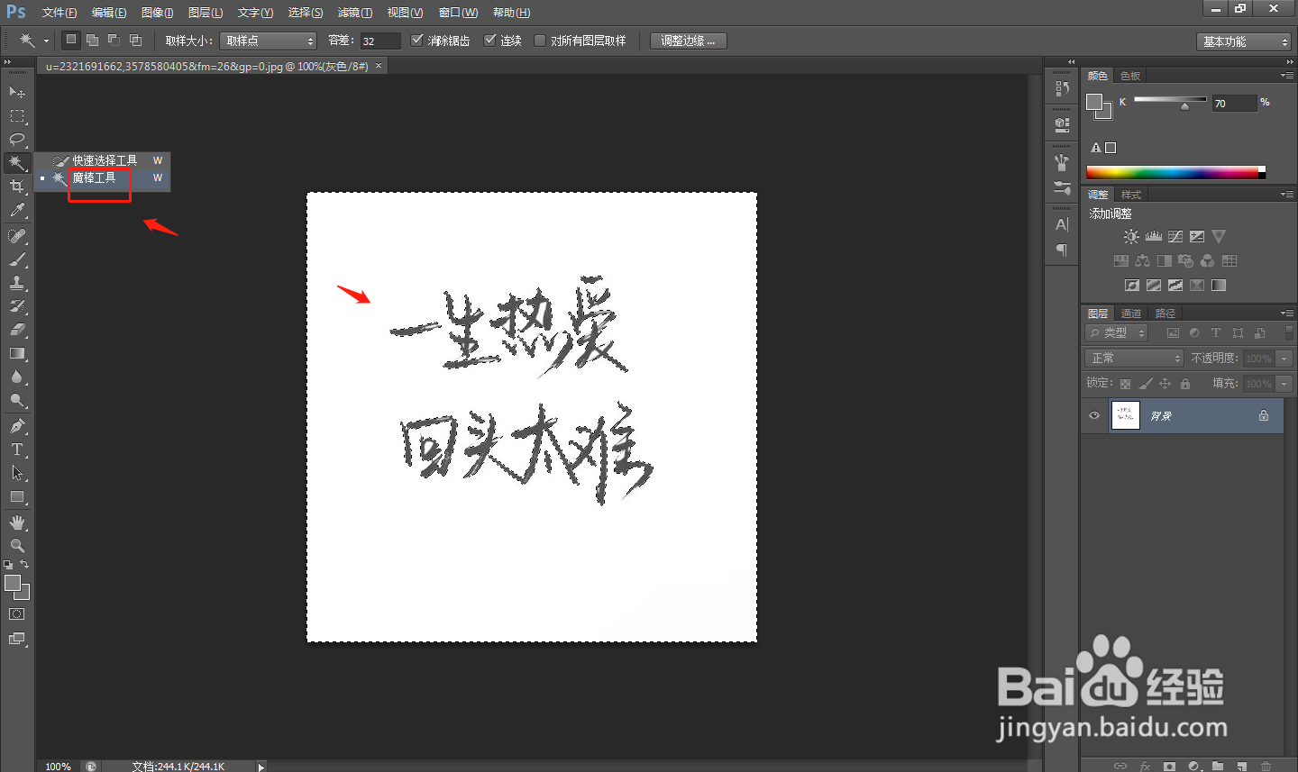Open the Character panel icon
Viewport: 1298px width, 772px height.
point(1062,224)
